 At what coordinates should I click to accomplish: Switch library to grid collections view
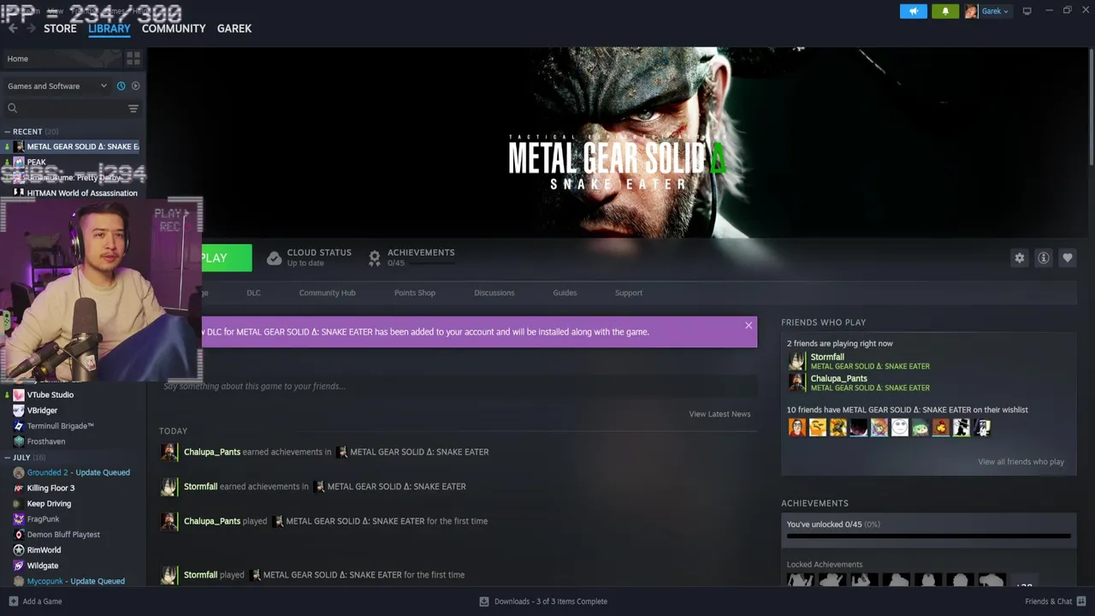tap(133, 58)
